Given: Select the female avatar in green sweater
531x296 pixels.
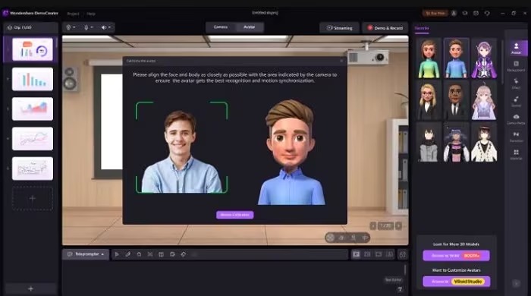Looking at the screenshot, I should pyautogui.click(x=429, y=58).
